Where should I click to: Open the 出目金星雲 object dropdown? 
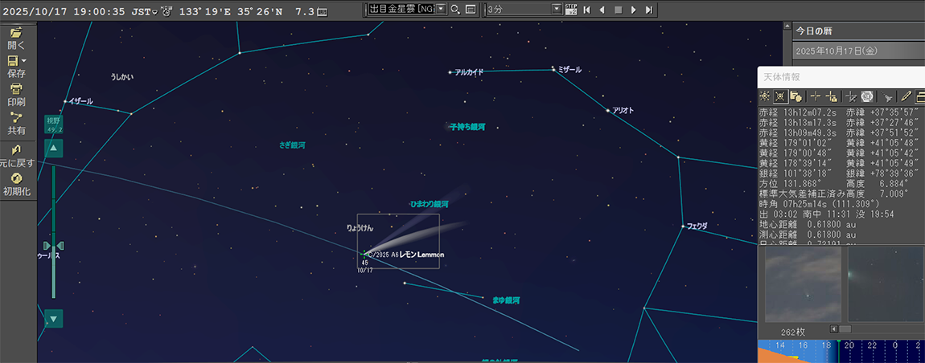(442, 10)
